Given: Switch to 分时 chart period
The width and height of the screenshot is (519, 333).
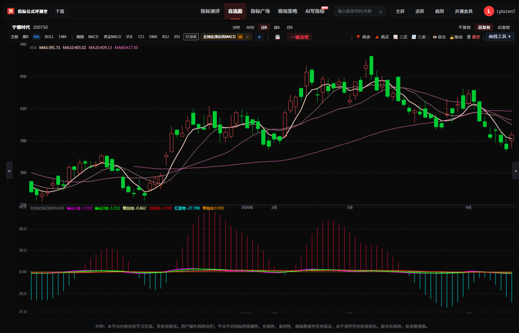Looking at the screenshot, I should [x=236, y=27].
